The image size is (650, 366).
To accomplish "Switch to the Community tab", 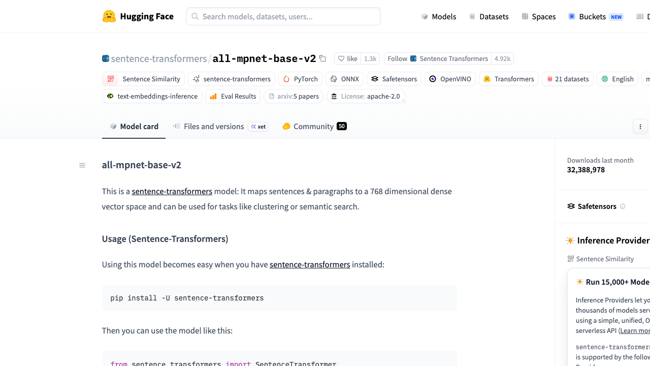I will [314, 126].
